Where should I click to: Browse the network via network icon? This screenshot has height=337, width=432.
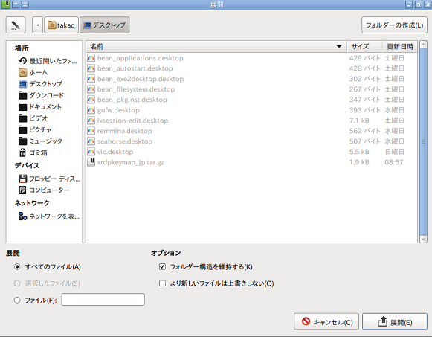tap(22, 216)
